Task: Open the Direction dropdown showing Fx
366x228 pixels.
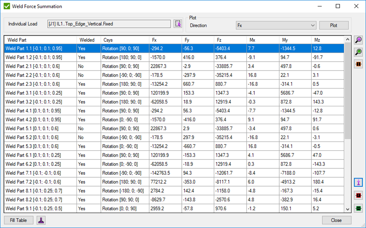Action: click(x=276, y=26)
